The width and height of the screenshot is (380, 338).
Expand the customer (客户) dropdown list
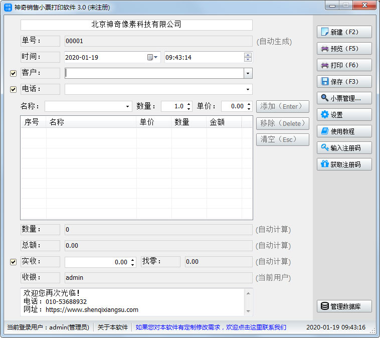pyautogui.click(x=248, y=73)
